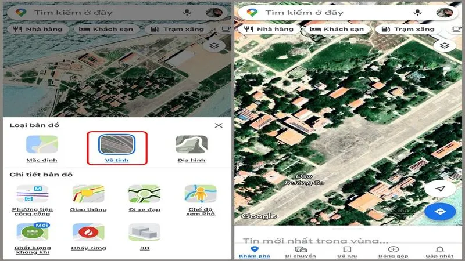This screenshot has width=465, height=261.
Task: Tap Khách sạn chip in left screen
Action: coord(106,29)
